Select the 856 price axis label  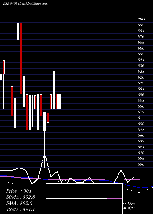(141, 124)
